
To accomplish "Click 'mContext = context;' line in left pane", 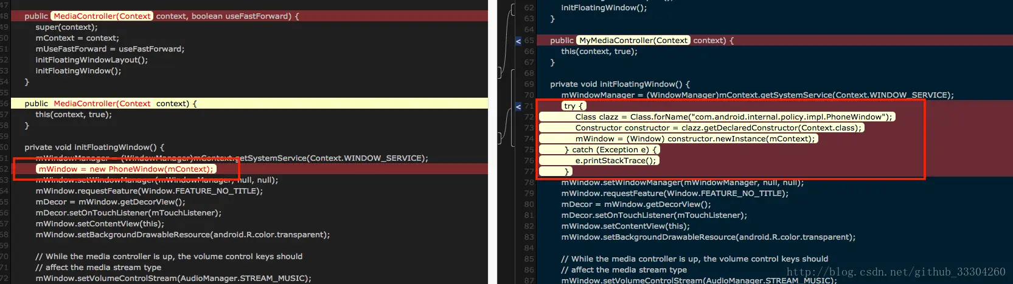I will [x=77, y=38].
